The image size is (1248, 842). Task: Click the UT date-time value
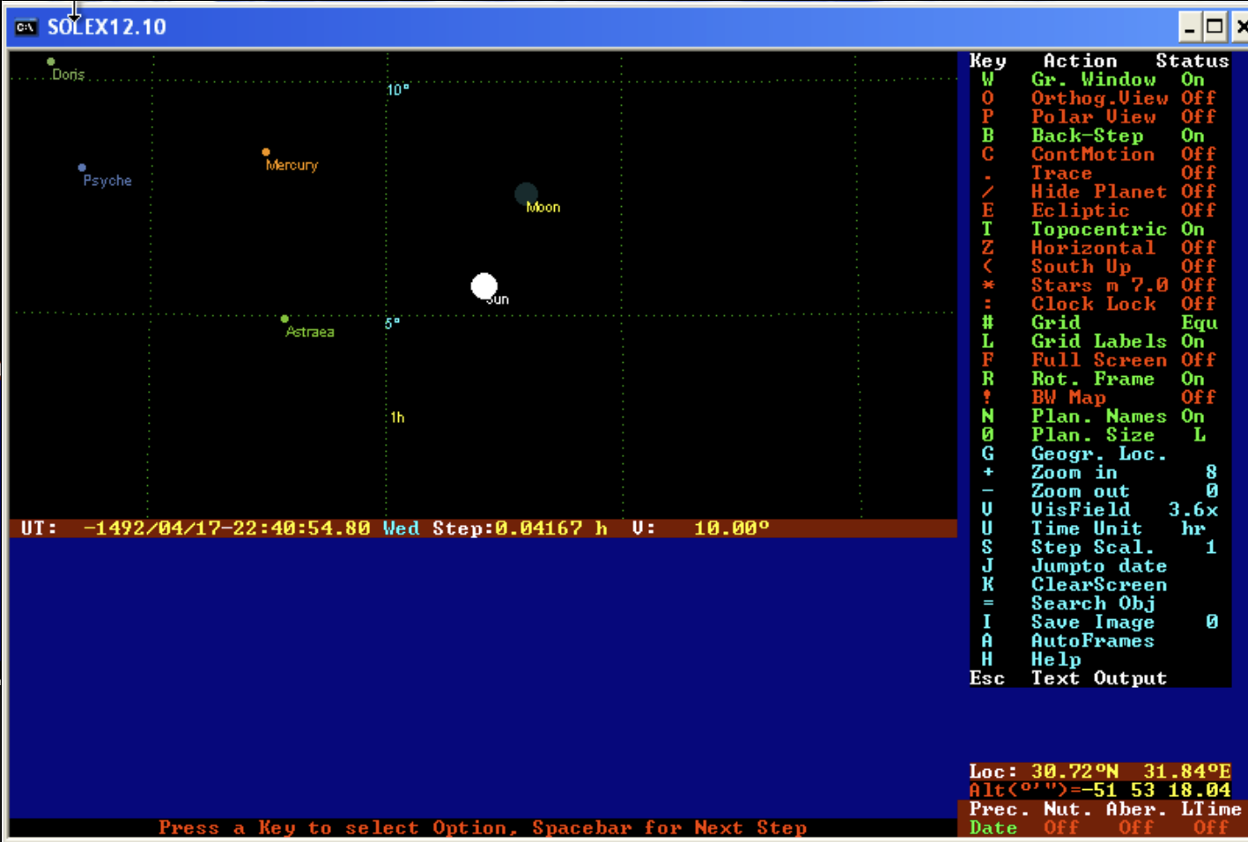pos(226,528)
